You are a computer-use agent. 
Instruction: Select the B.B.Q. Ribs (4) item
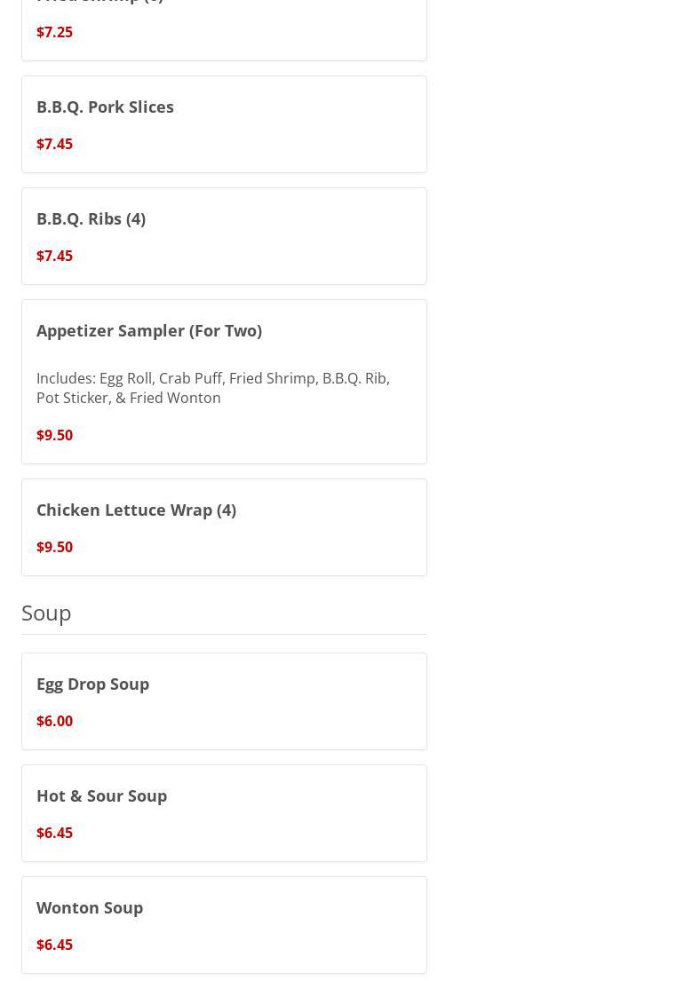(x=91, y=218)
